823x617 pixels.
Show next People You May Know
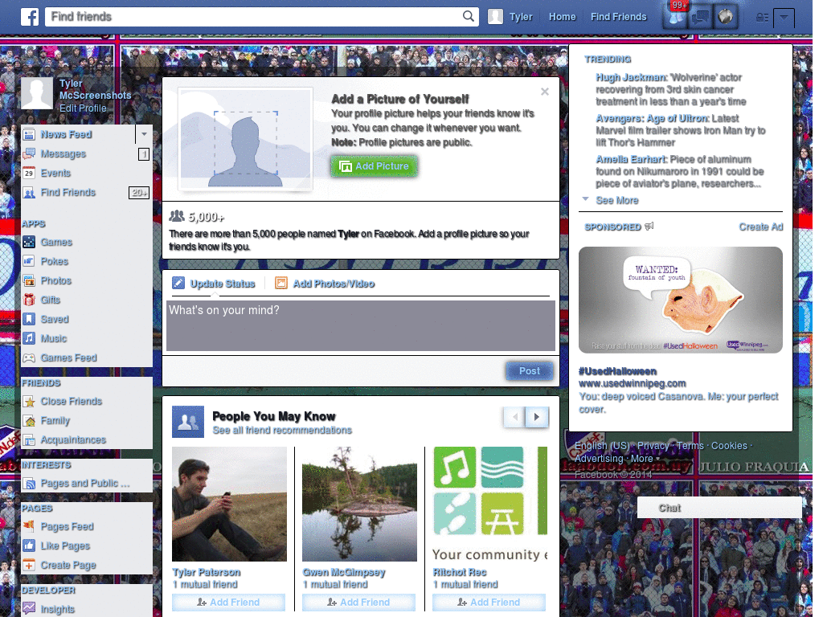coord(536,417)
